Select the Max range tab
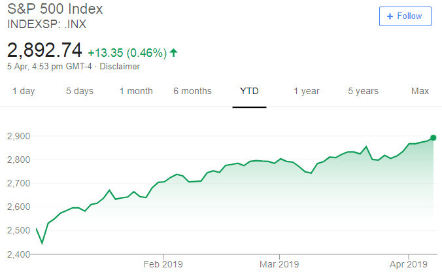442x272 pixels. click(x=420, y=91)
